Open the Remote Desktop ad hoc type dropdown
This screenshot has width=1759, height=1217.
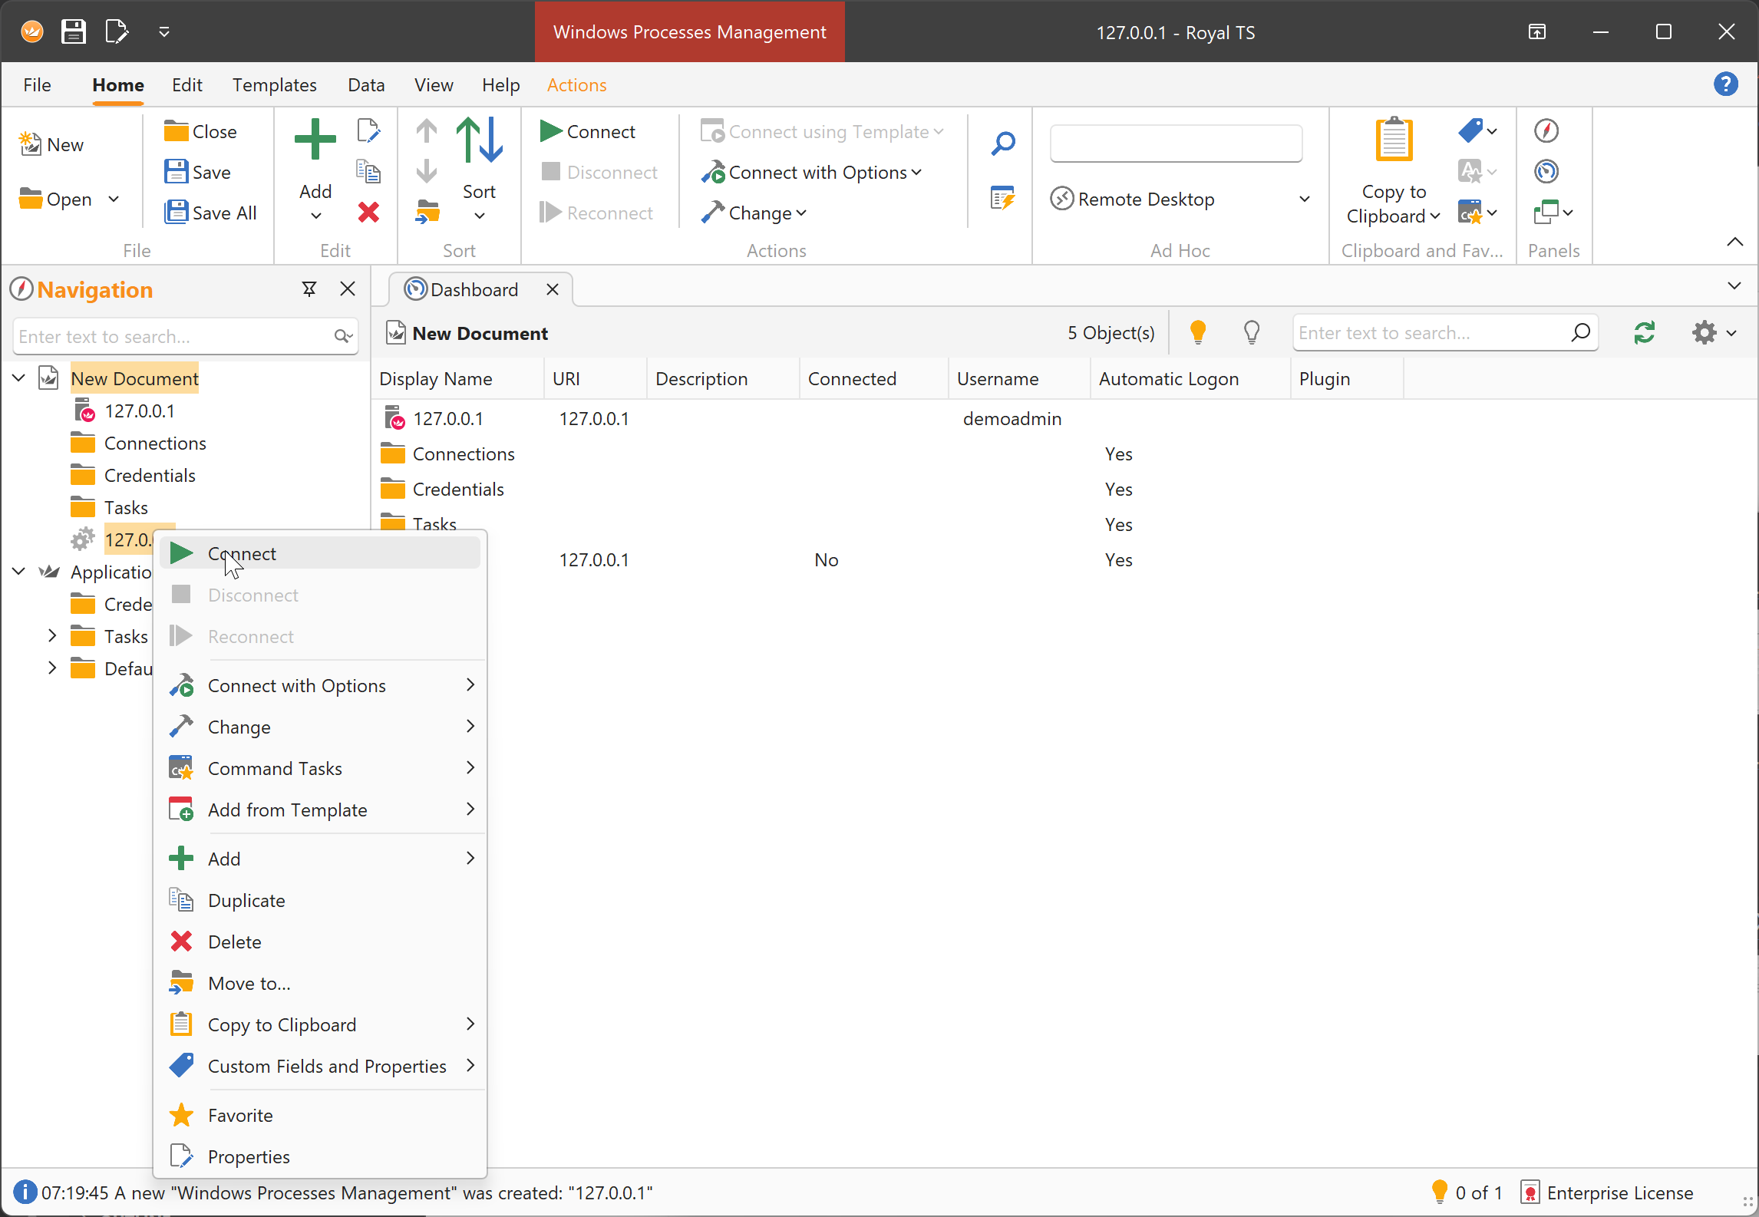[1304, 199]
